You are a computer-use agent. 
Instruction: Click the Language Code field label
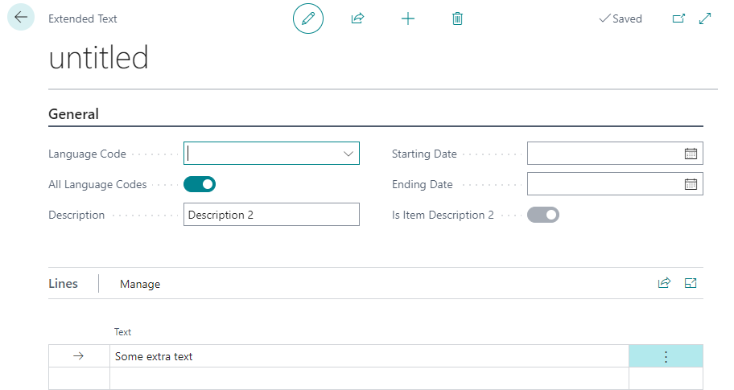88,154
